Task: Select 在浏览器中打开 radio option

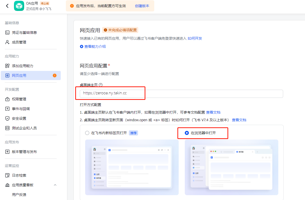Action: pyautogui.click(x=187, y=133)
